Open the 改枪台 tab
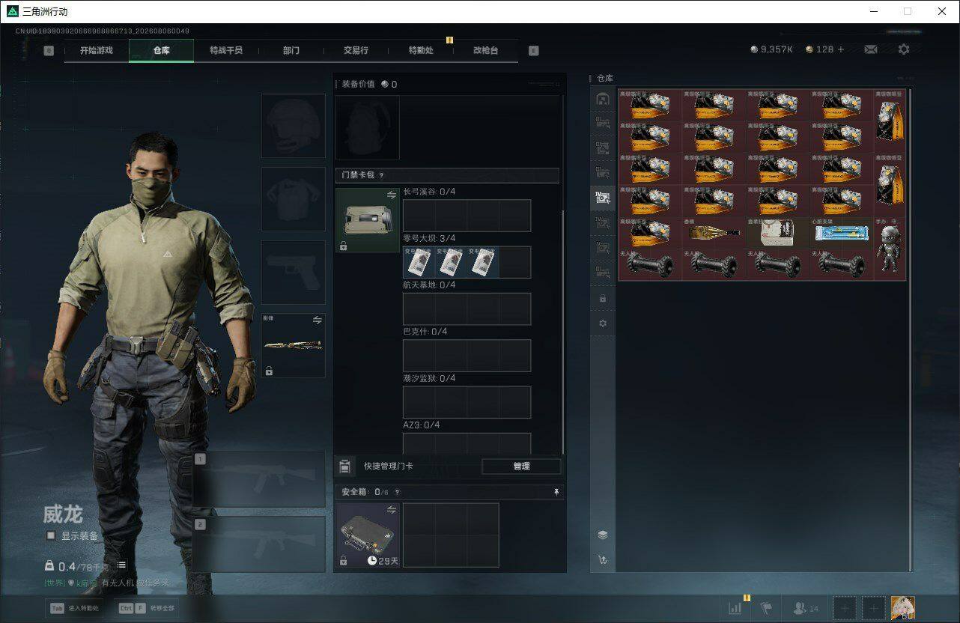 coord(485,50)
